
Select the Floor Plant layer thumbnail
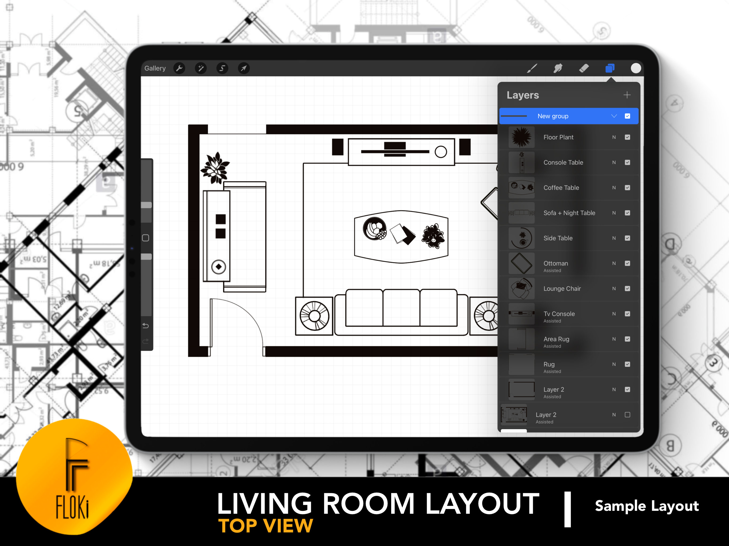point(521,137)
